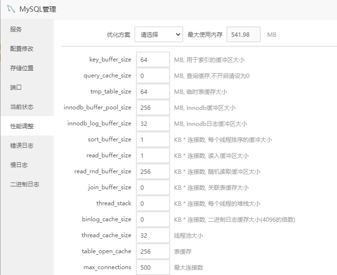Click the MB unit beside memory field
The image size is (337, 275).
[x=272, y=34]
